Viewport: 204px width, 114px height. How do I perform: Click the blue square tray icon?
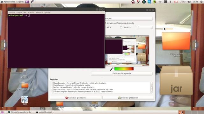(149, 2)
